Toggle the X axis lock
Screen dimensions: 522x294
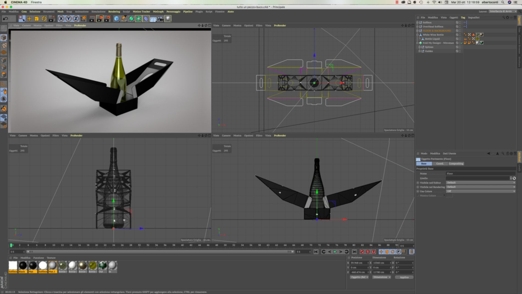coord(61,19)
